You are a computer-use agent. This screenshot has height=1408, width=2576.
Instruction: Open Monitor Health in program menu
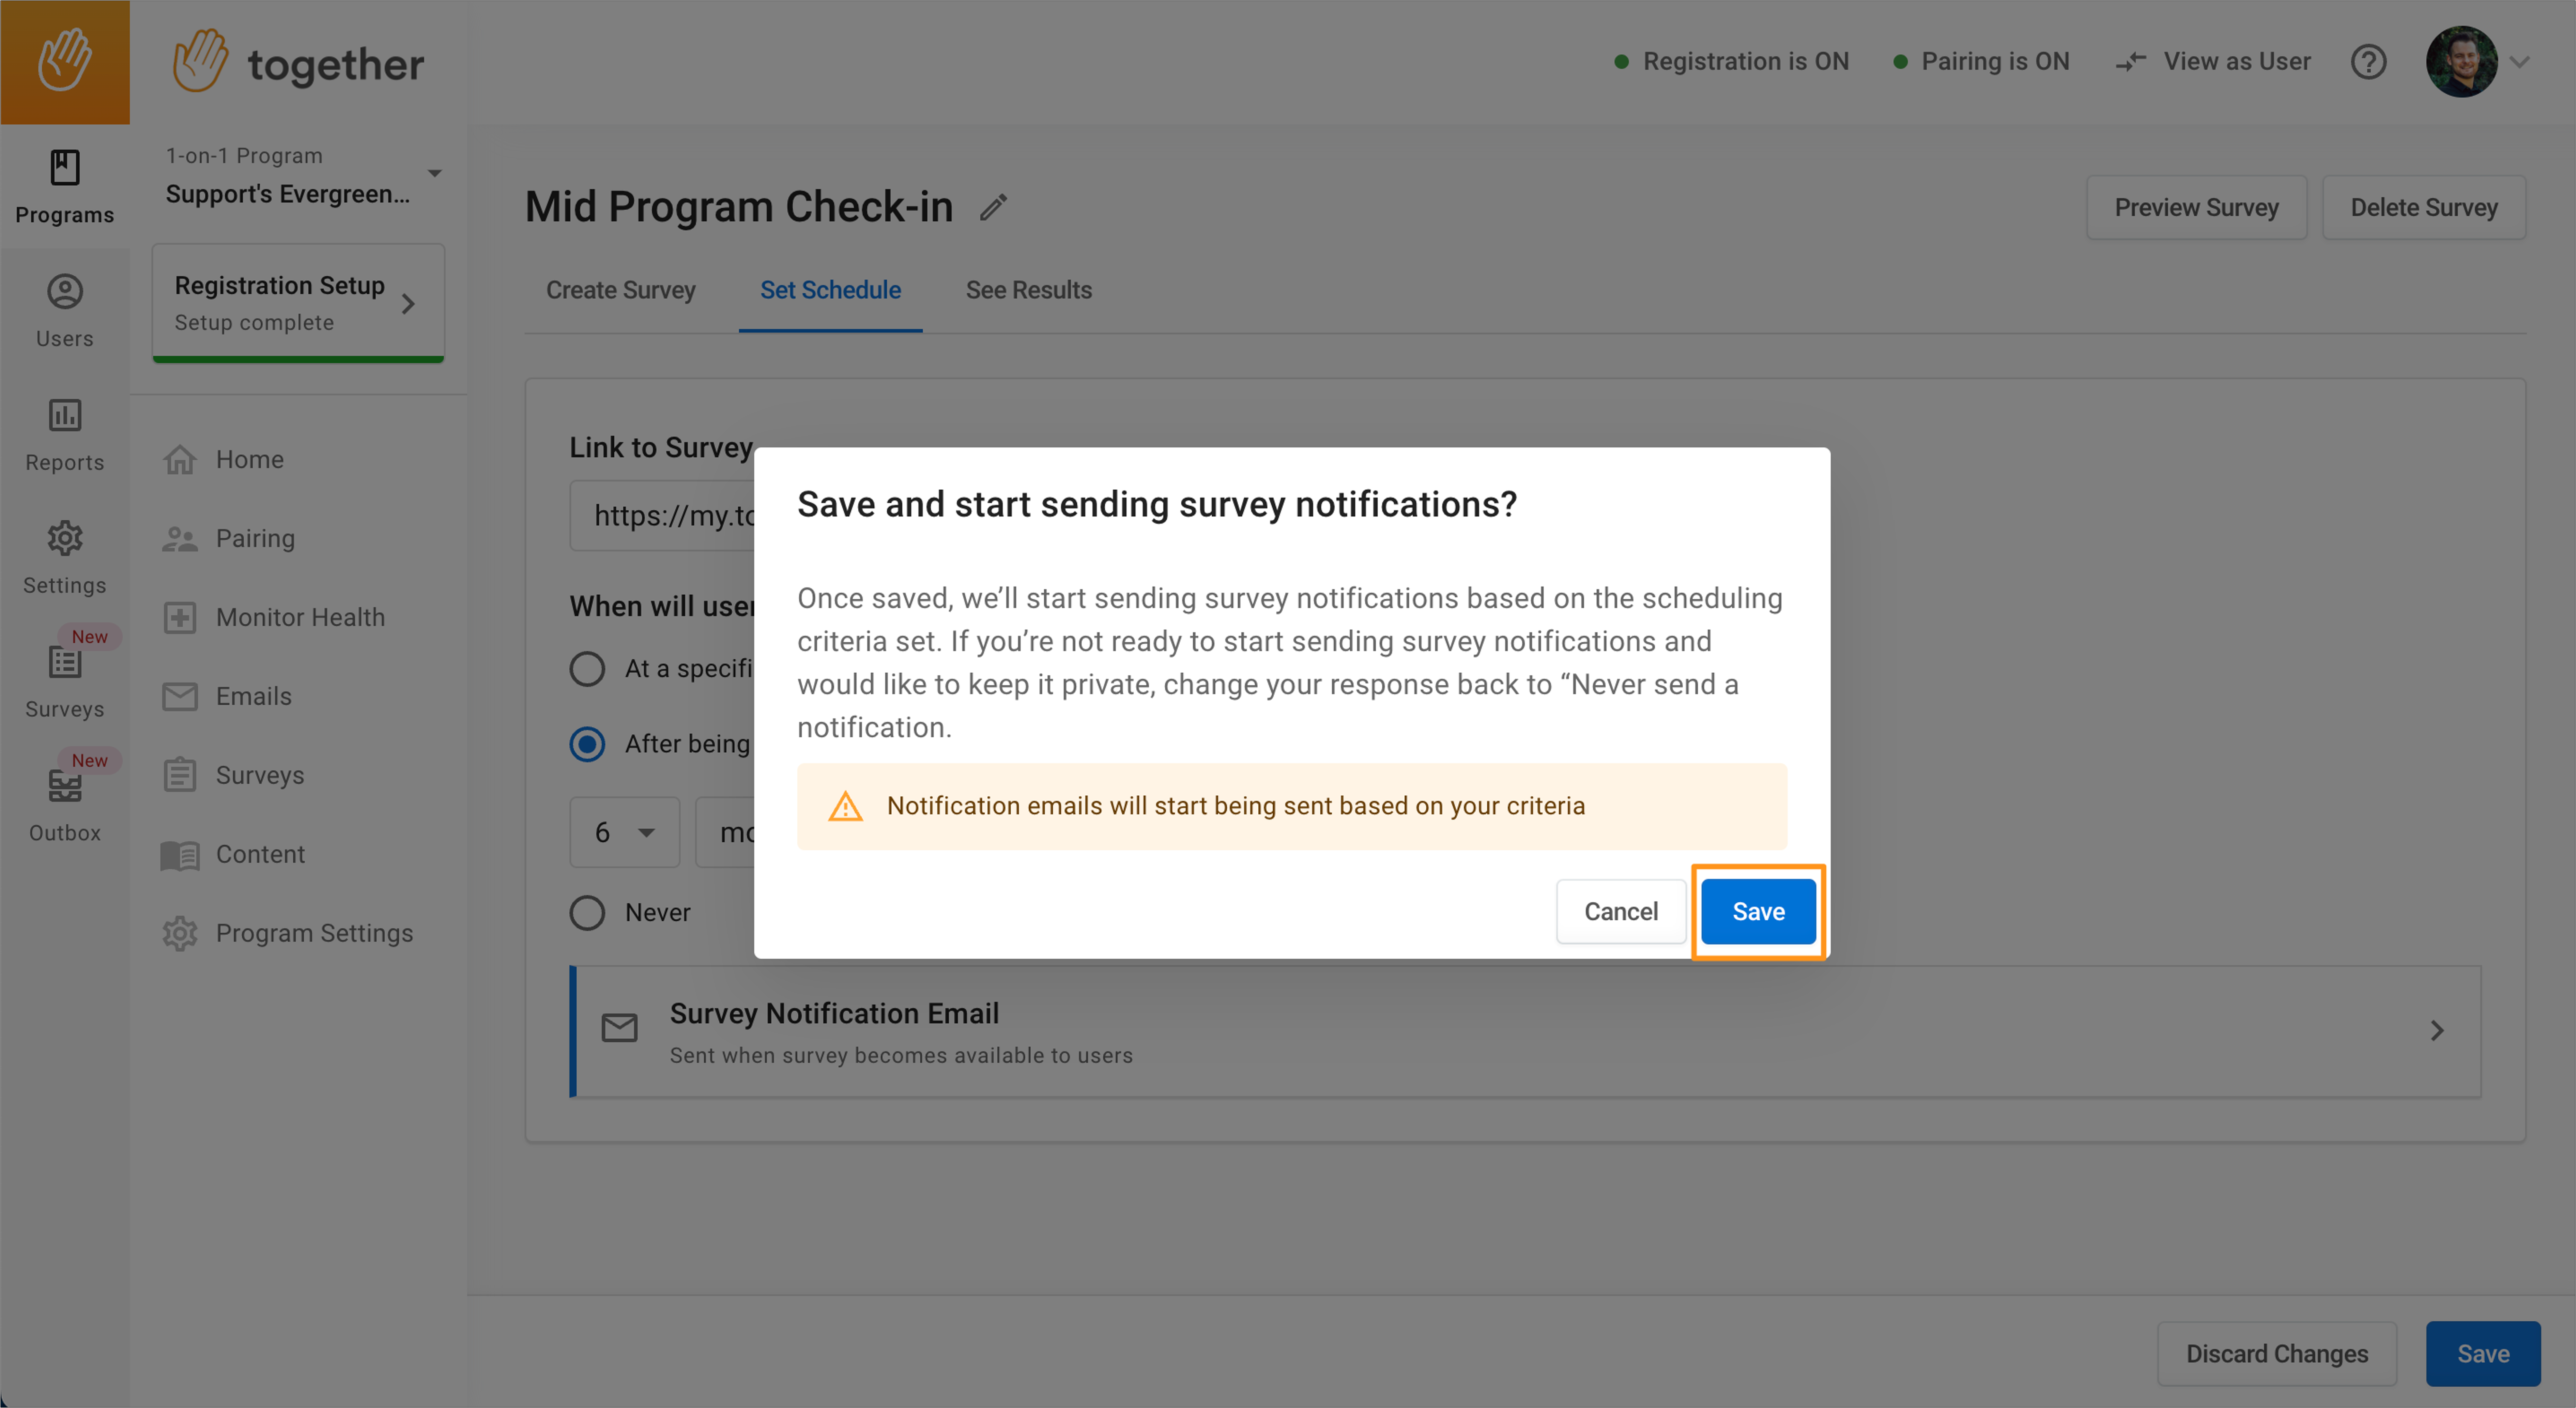[300, 617]
